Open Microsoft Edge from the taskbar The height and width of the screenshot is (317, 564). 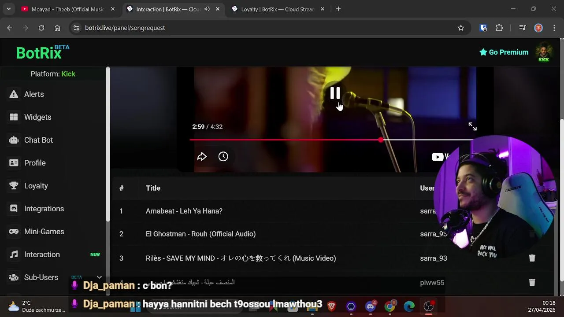tap(409, 306)
